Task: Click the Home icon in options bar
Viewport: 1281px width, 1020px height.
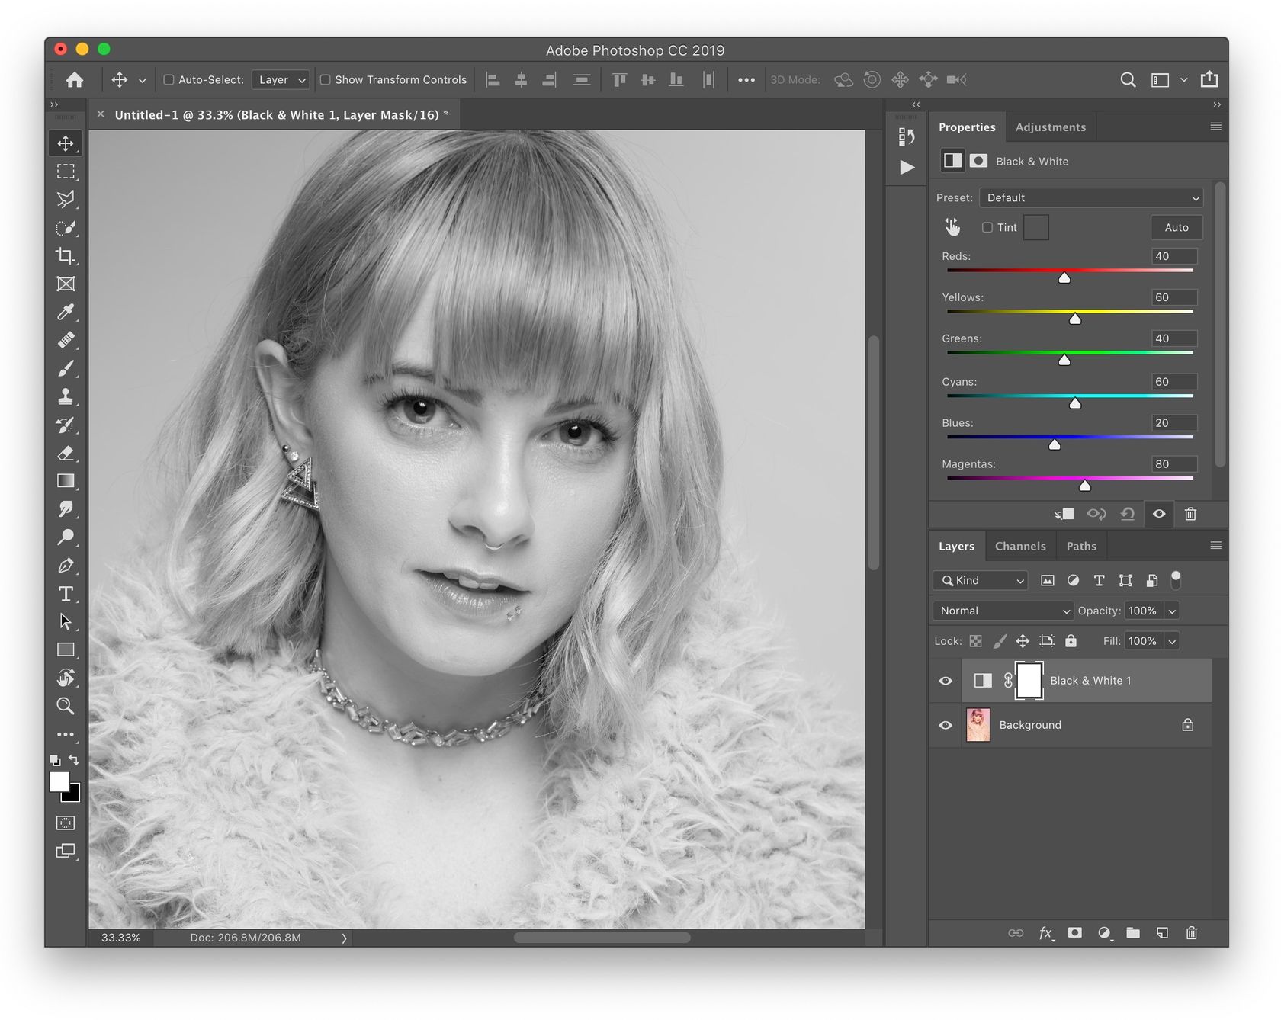Action: point(75,79)
